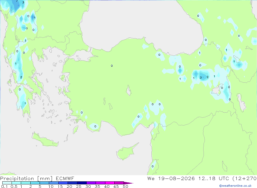Image resolution: width=257 pixels, height=188 pixels.
Task: Click the 'We 19-08-2026' forecast date text
Action: tap(171, 178)
